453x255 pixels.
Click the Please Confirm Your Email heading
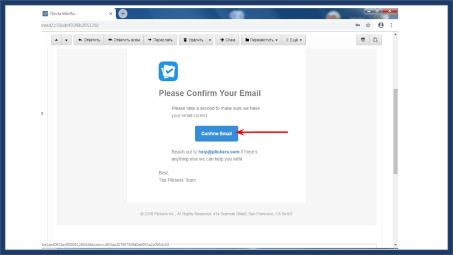[x=210, y=93]
